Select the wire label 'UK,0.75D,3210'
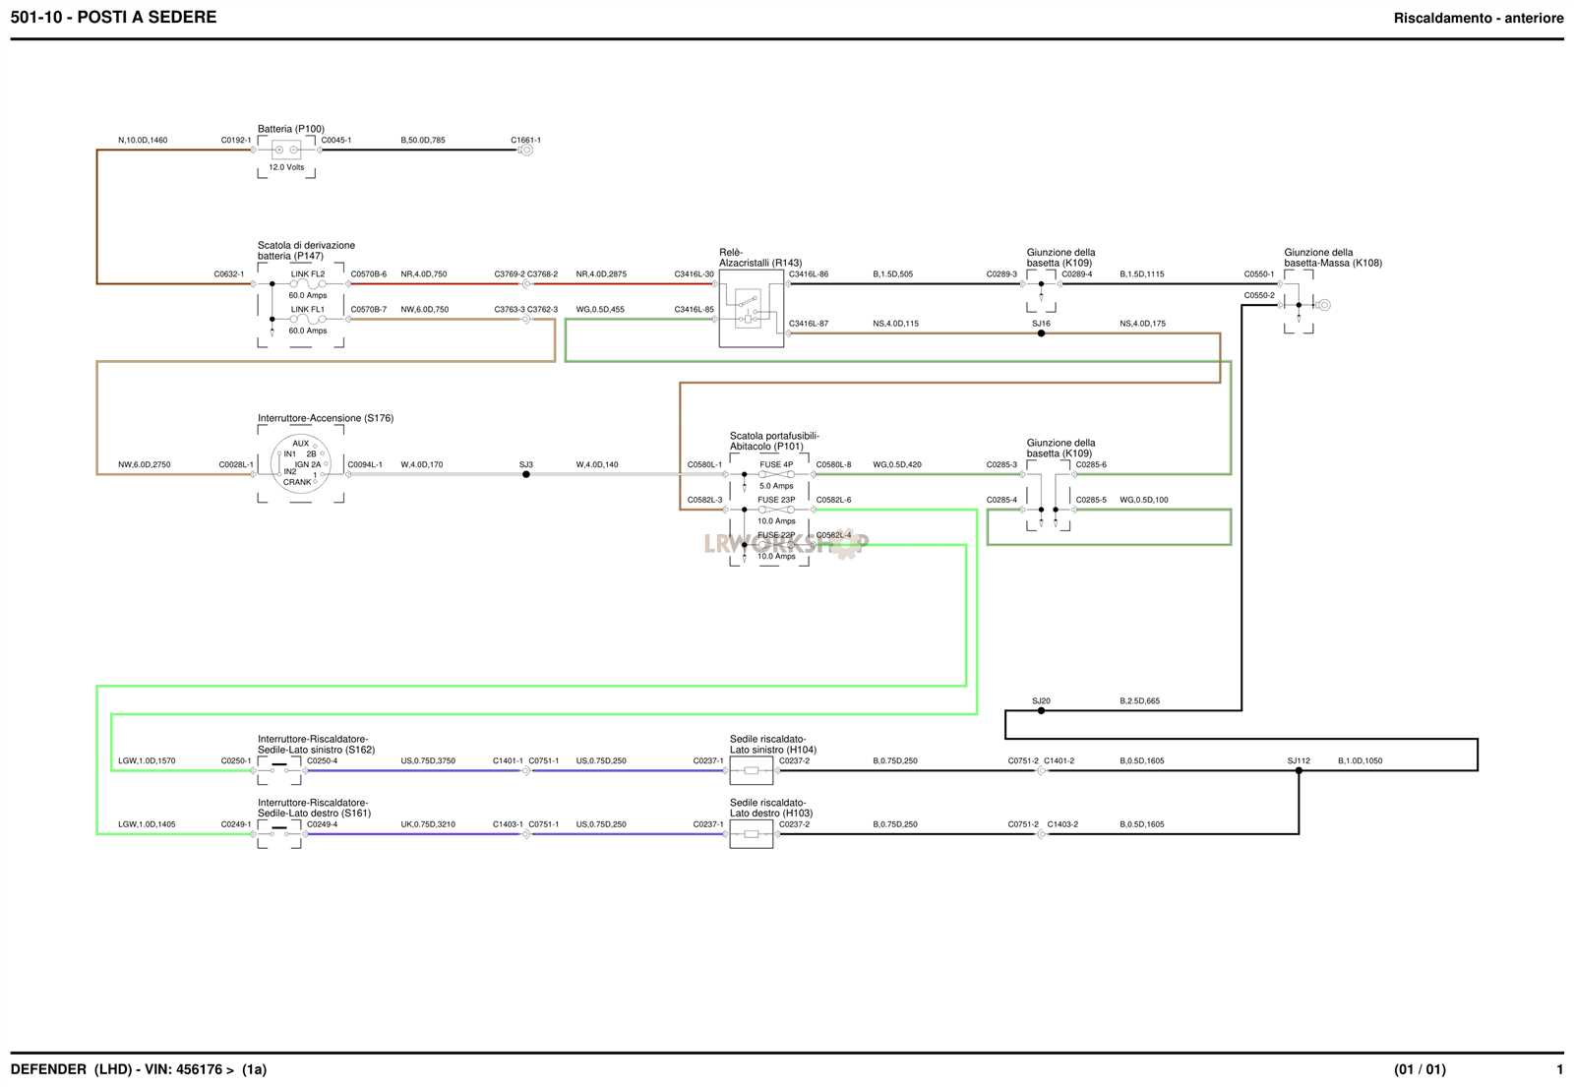The height and width of the screenshot is (1087, 1574). pos(428,824)
